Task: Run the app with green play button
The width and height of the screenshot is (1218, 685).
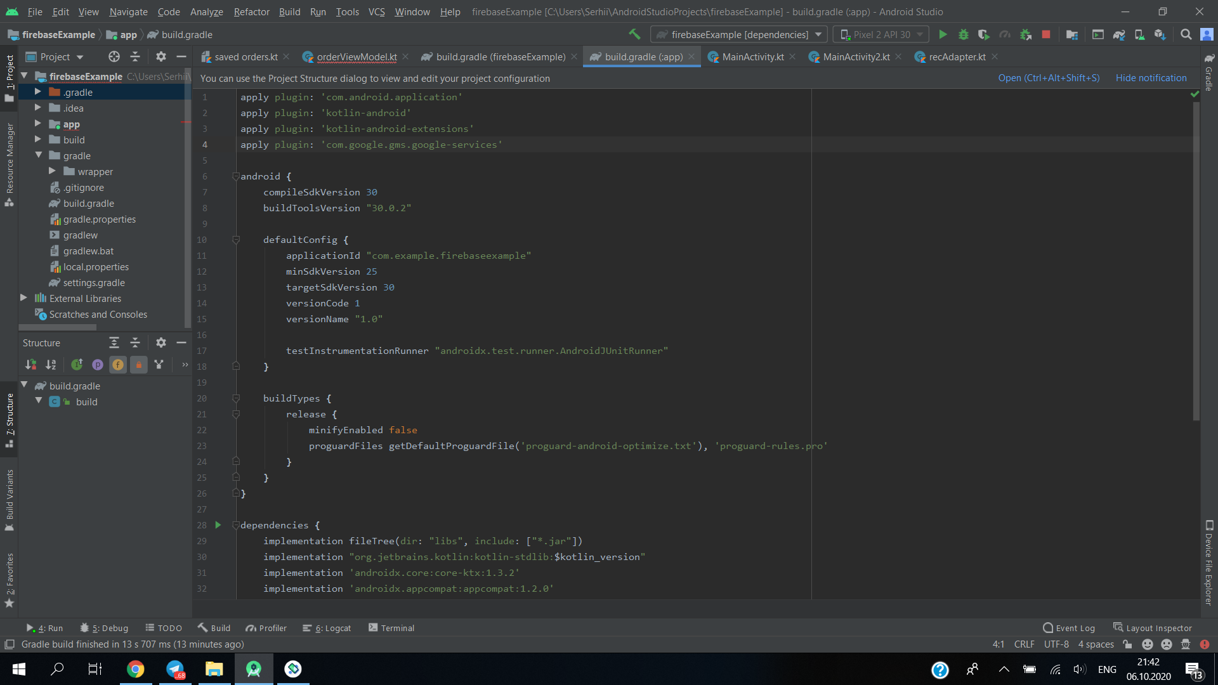Action: click(943, 34)
